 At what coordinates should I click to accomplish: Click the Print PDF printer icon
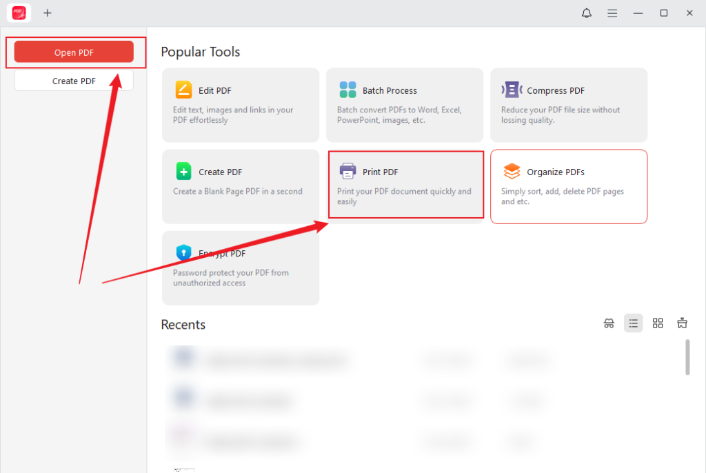tap(347, 172)
